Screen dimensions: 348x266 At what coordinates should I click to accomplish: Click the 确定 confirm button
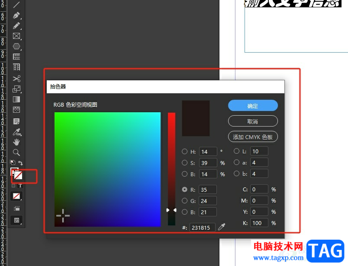click(x=253, y=106)
